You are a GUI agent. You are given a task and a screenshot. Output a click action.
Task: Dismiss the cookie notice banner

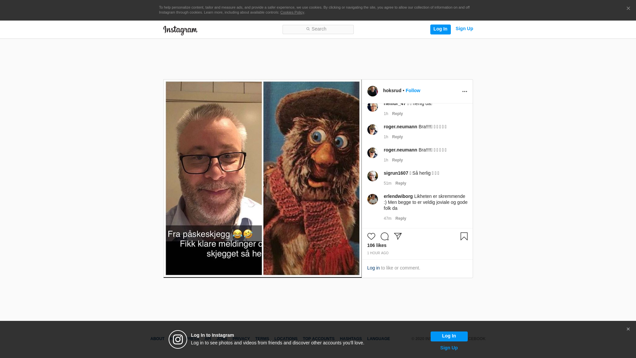pos(628,9)
